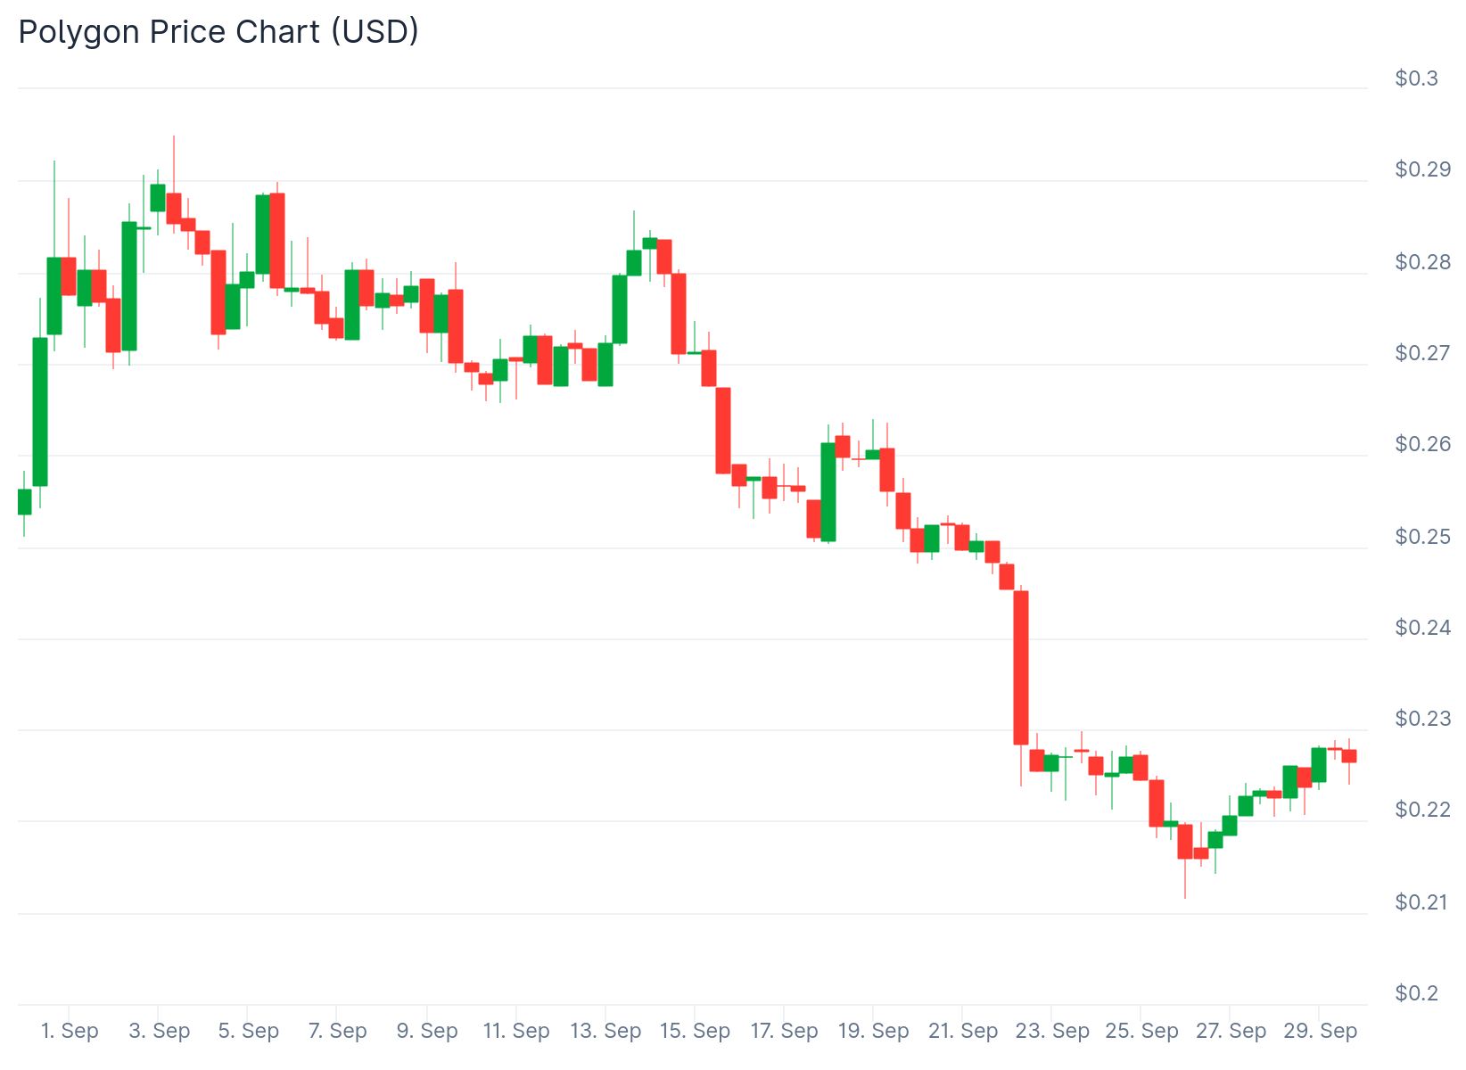Click the 25. Sep date label

tap(1141, 1031)
